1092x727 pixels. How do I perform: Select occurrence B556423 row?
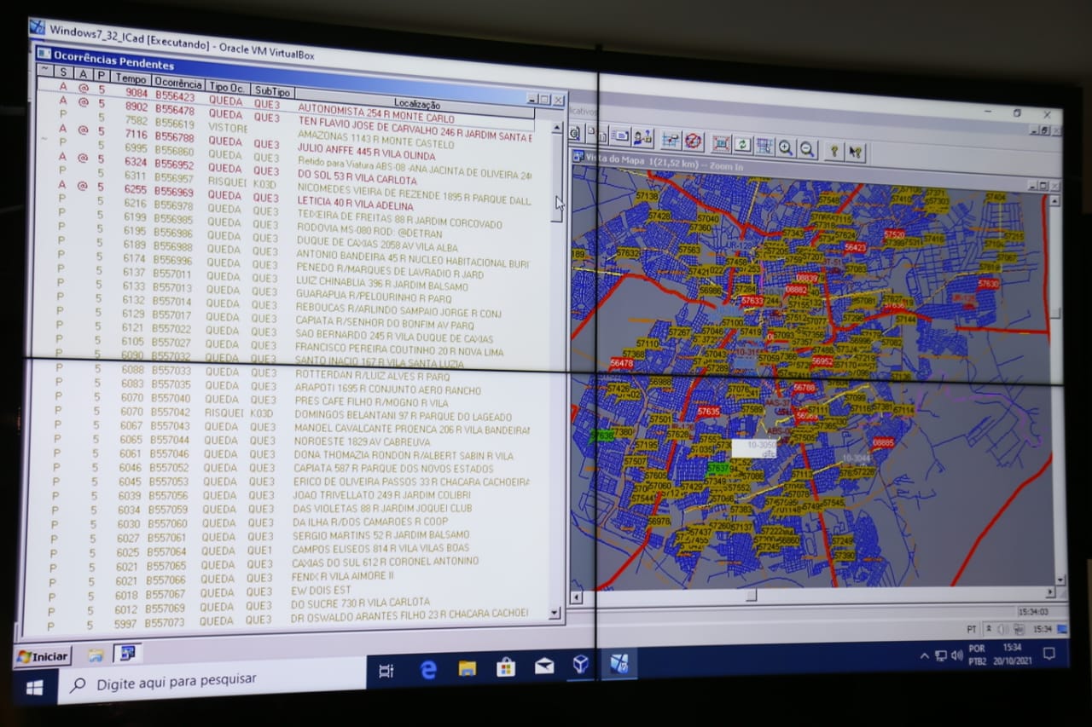[x=174, y=96]
